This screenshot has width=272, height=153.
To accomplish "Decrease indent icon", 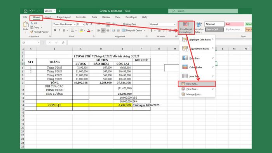I will (113, 30).
